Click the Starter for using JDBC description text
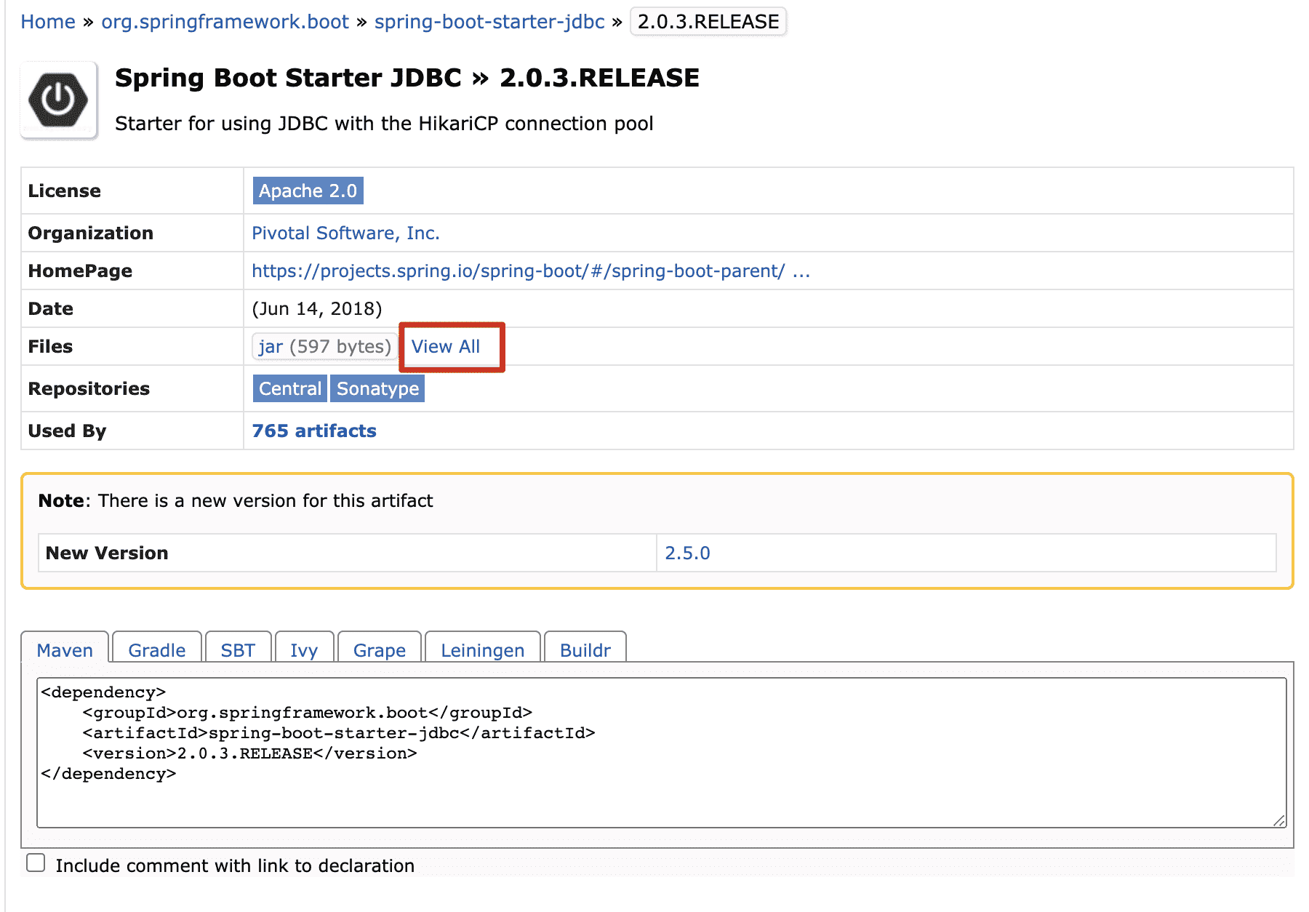 point(384,124)
